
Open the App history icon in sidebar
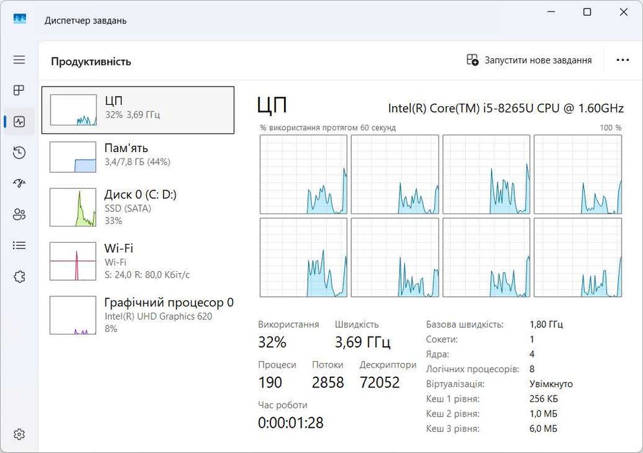click(x=19, y=153)
